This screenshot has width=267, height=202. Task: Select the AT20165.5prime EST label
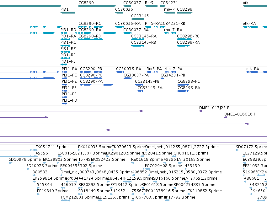point(194,160)
